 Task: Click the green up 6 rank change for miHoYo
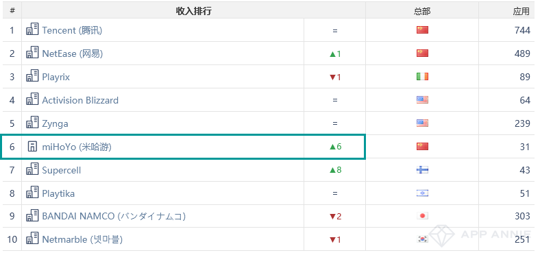pos(335,147)
